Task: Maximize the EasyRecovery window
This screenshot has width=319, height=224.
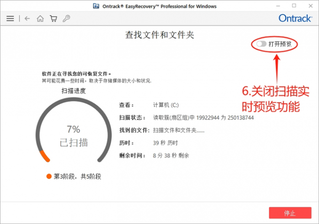Action: [294, 6]
